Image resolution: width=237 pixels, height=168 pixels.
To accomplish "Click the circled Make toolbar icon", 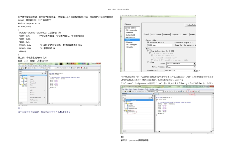I will (x=189, y=91).
